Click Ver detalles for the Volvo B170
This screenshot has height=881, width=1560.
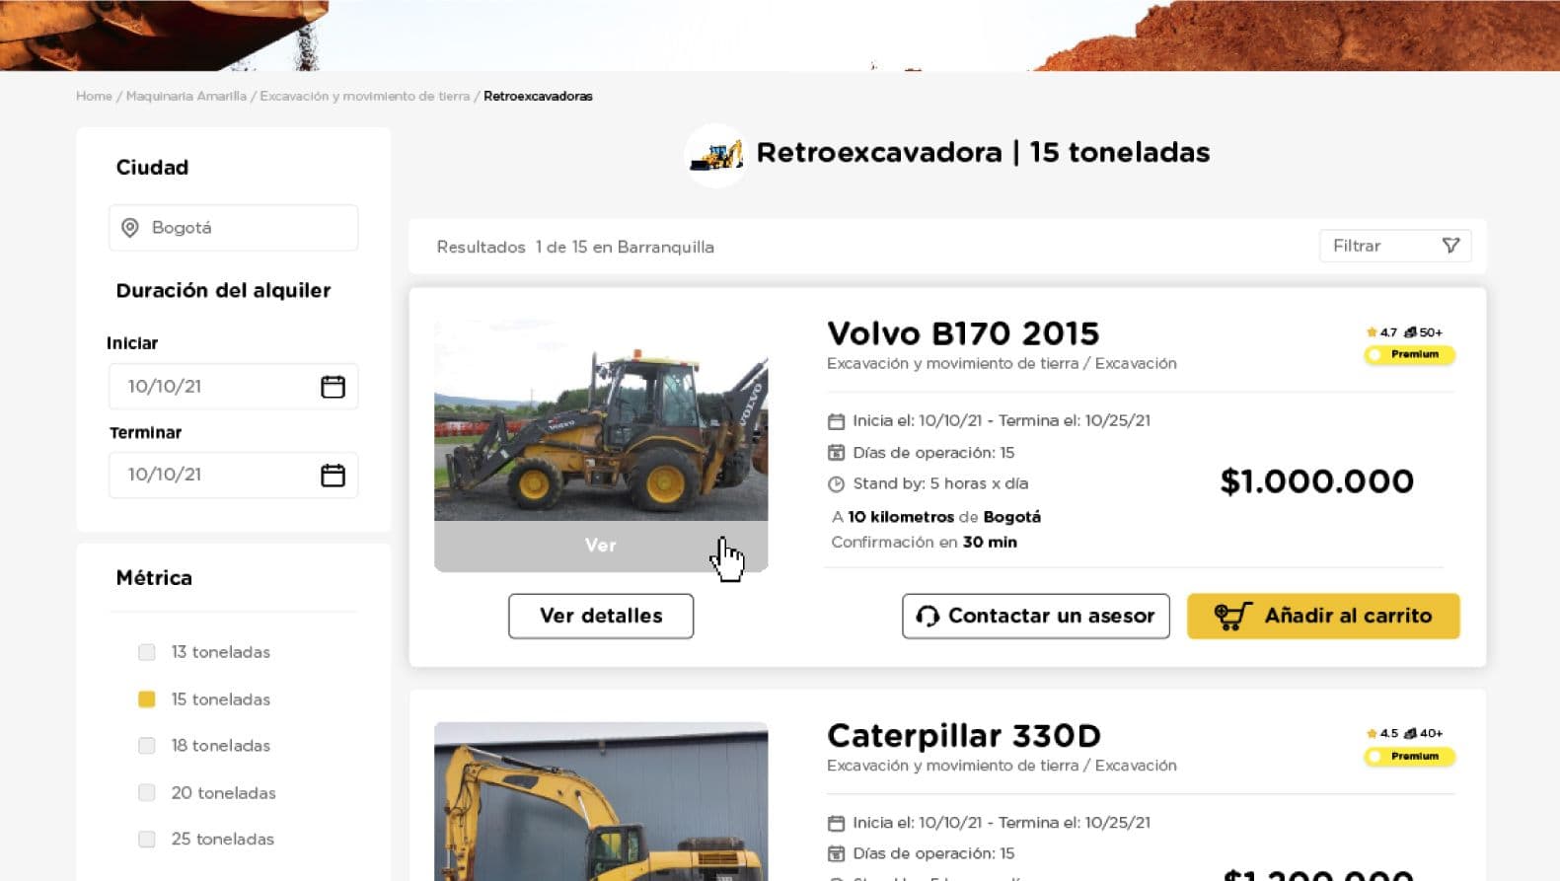[601, 616]
